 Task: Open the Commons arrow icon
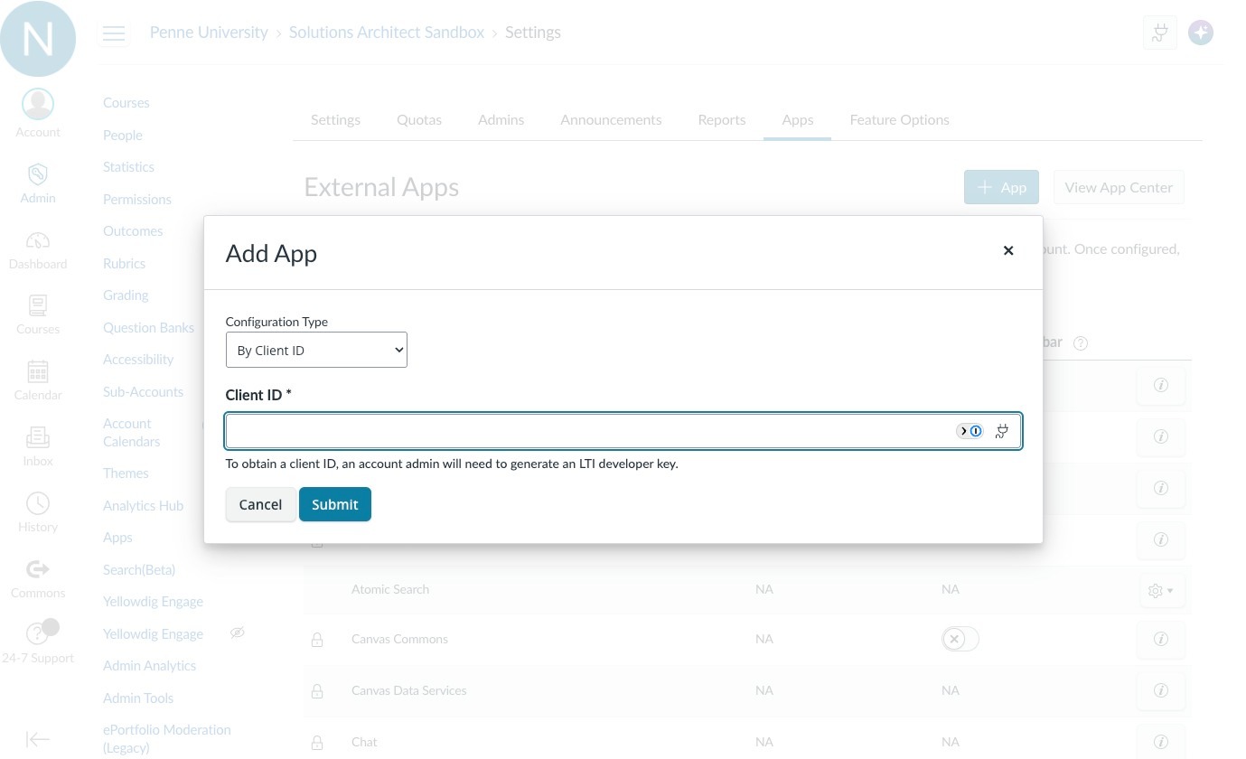tap(38, 569)
